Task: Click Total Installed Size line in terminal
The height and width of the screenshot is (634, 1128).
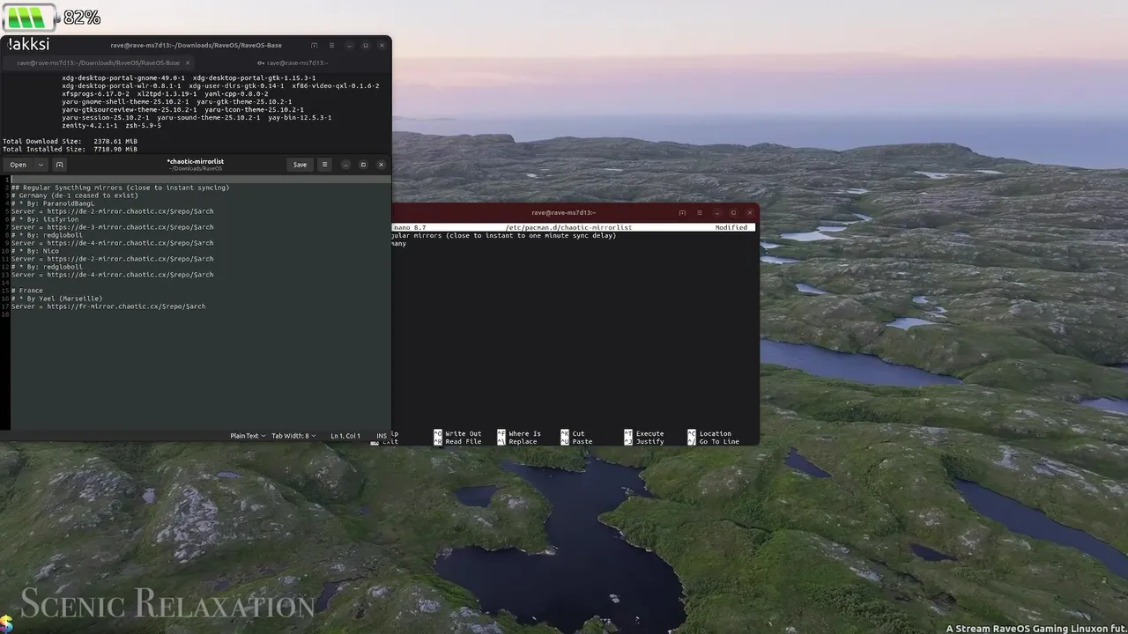Action: coord(70,149)
